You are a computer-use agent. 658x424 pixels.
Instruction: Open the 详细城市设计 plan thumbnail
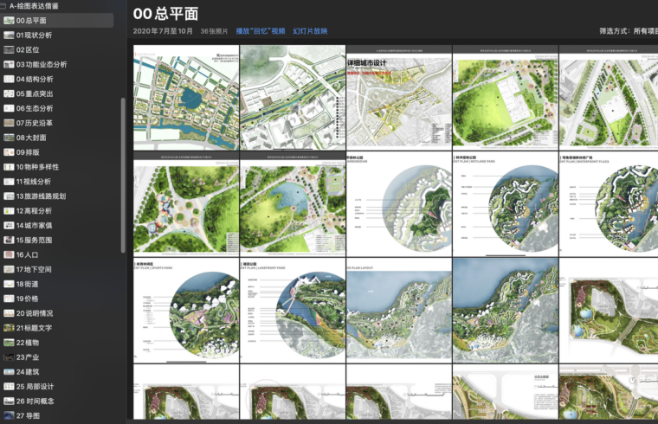(399, 98)
